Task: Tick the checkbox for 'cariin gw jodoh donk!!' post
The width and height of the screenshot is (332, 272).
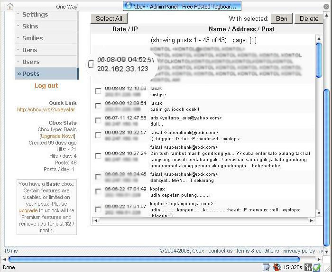Action: 98,106
